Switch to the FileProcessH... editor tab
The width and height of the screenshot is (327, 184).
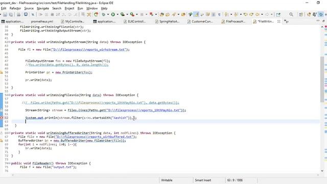[x=233, y=21]
